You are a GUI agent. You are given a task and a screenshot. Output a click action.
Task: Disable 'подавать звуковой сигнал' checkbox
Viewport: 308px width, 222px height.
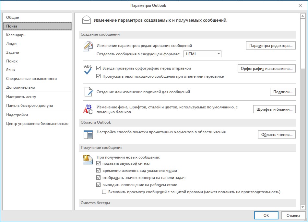click(x=99, y=163)
